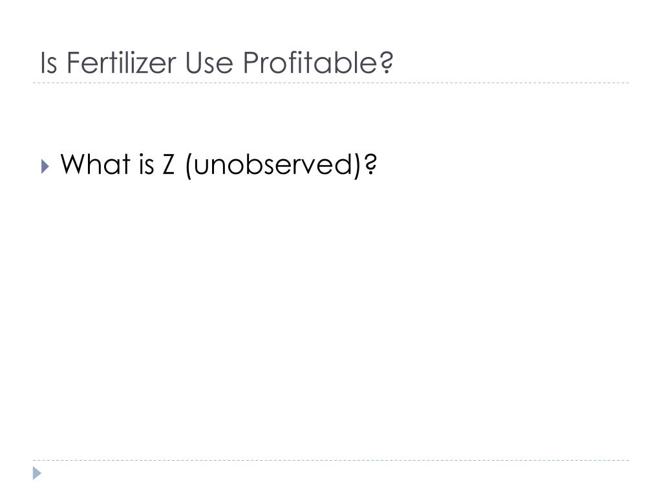Click the closing parenthesis after 'unobserved'
The height and width of the screenshot is (497, 662).
pos(357,165)
